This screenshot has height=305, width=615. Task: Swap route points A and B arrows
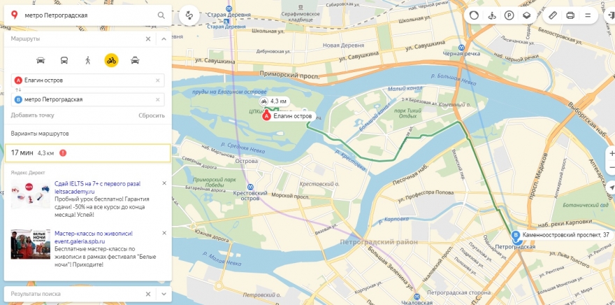17,90
